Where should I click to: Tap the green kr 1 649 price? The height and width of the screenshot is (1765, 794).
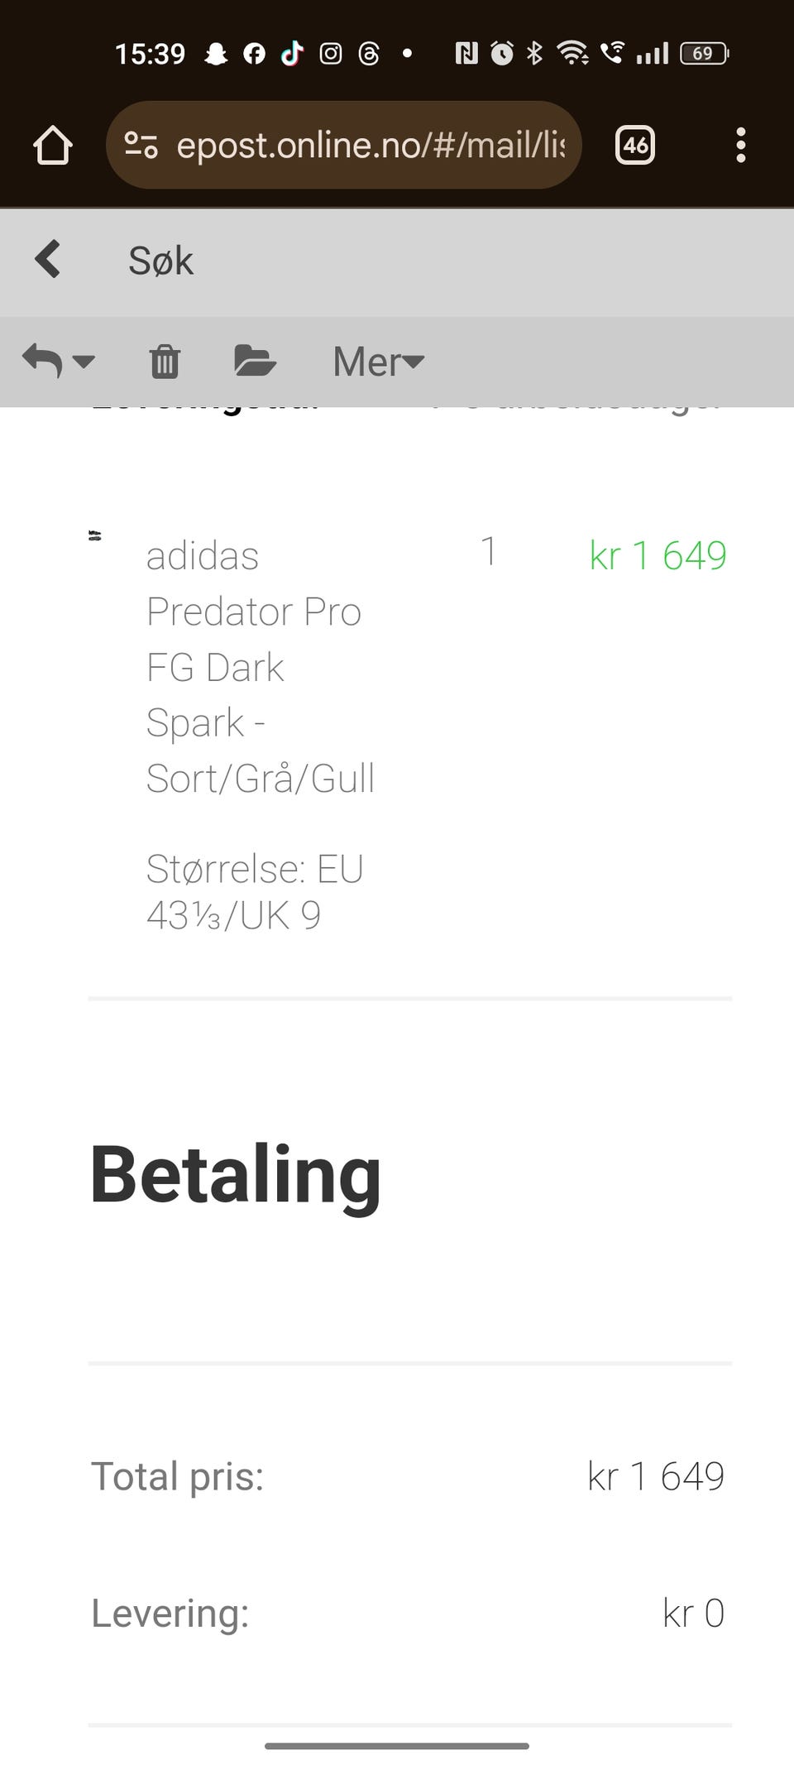(658, 555)
